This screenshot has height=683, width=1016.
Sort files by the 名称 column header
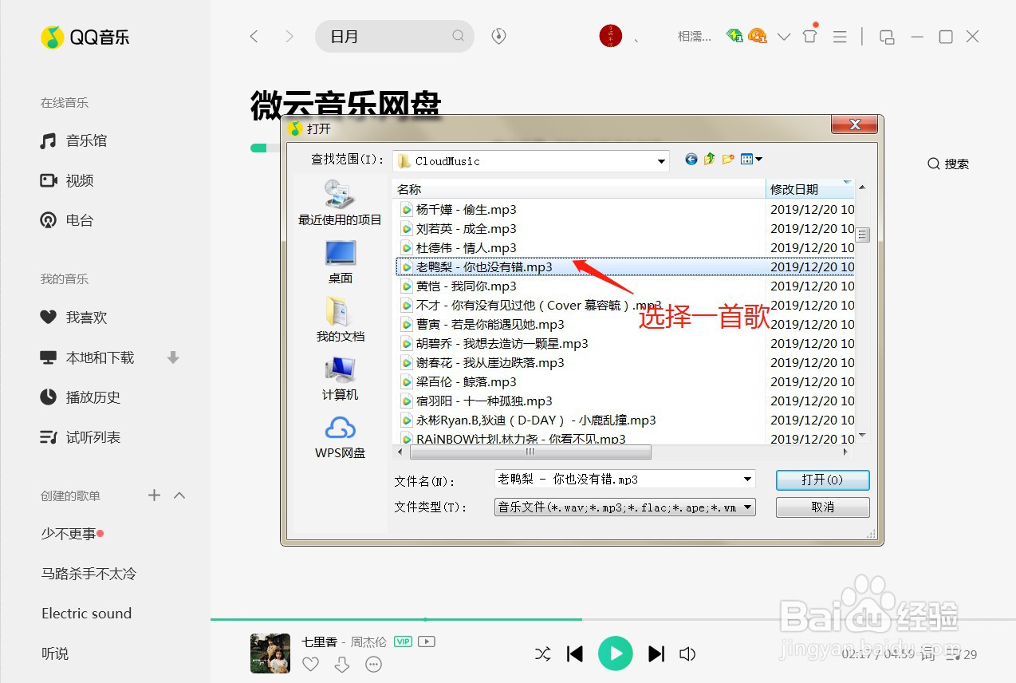(x=580, y=189)
